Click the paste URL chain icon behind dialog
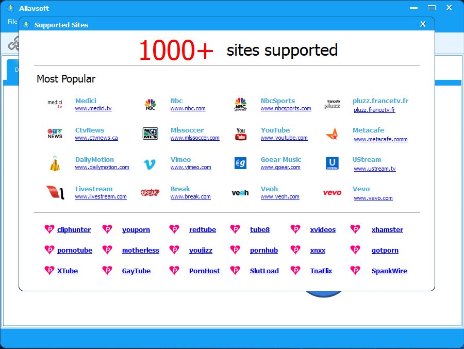Viewport: 464px width, 349px height. [x=13, y=43]
